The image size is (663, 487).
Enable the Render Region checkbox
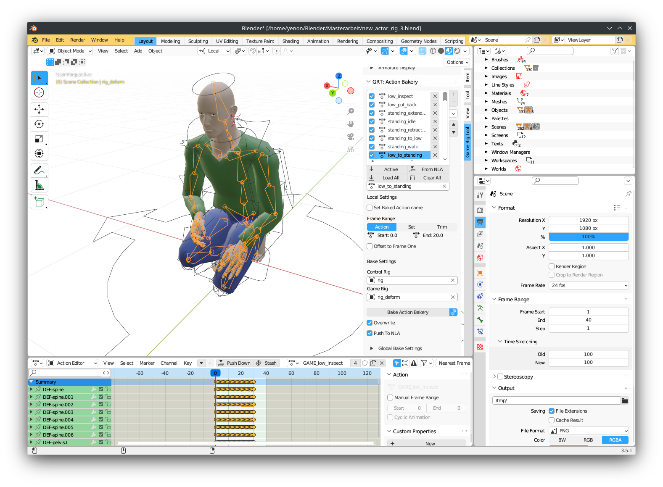[552, 266]
